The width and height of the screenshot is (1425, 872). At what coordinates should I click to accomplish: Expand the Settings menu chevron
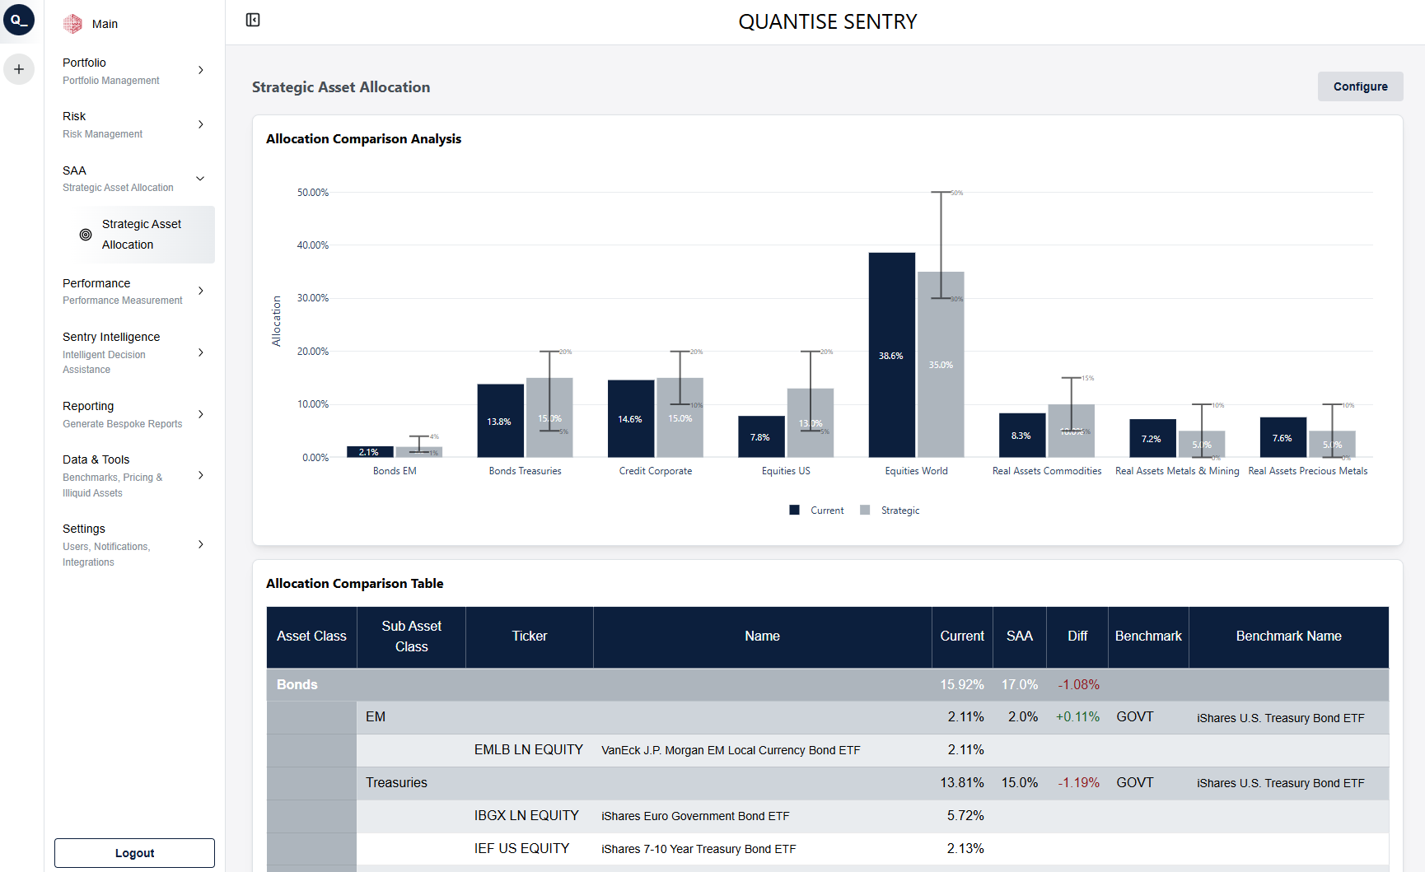(200, 544)
